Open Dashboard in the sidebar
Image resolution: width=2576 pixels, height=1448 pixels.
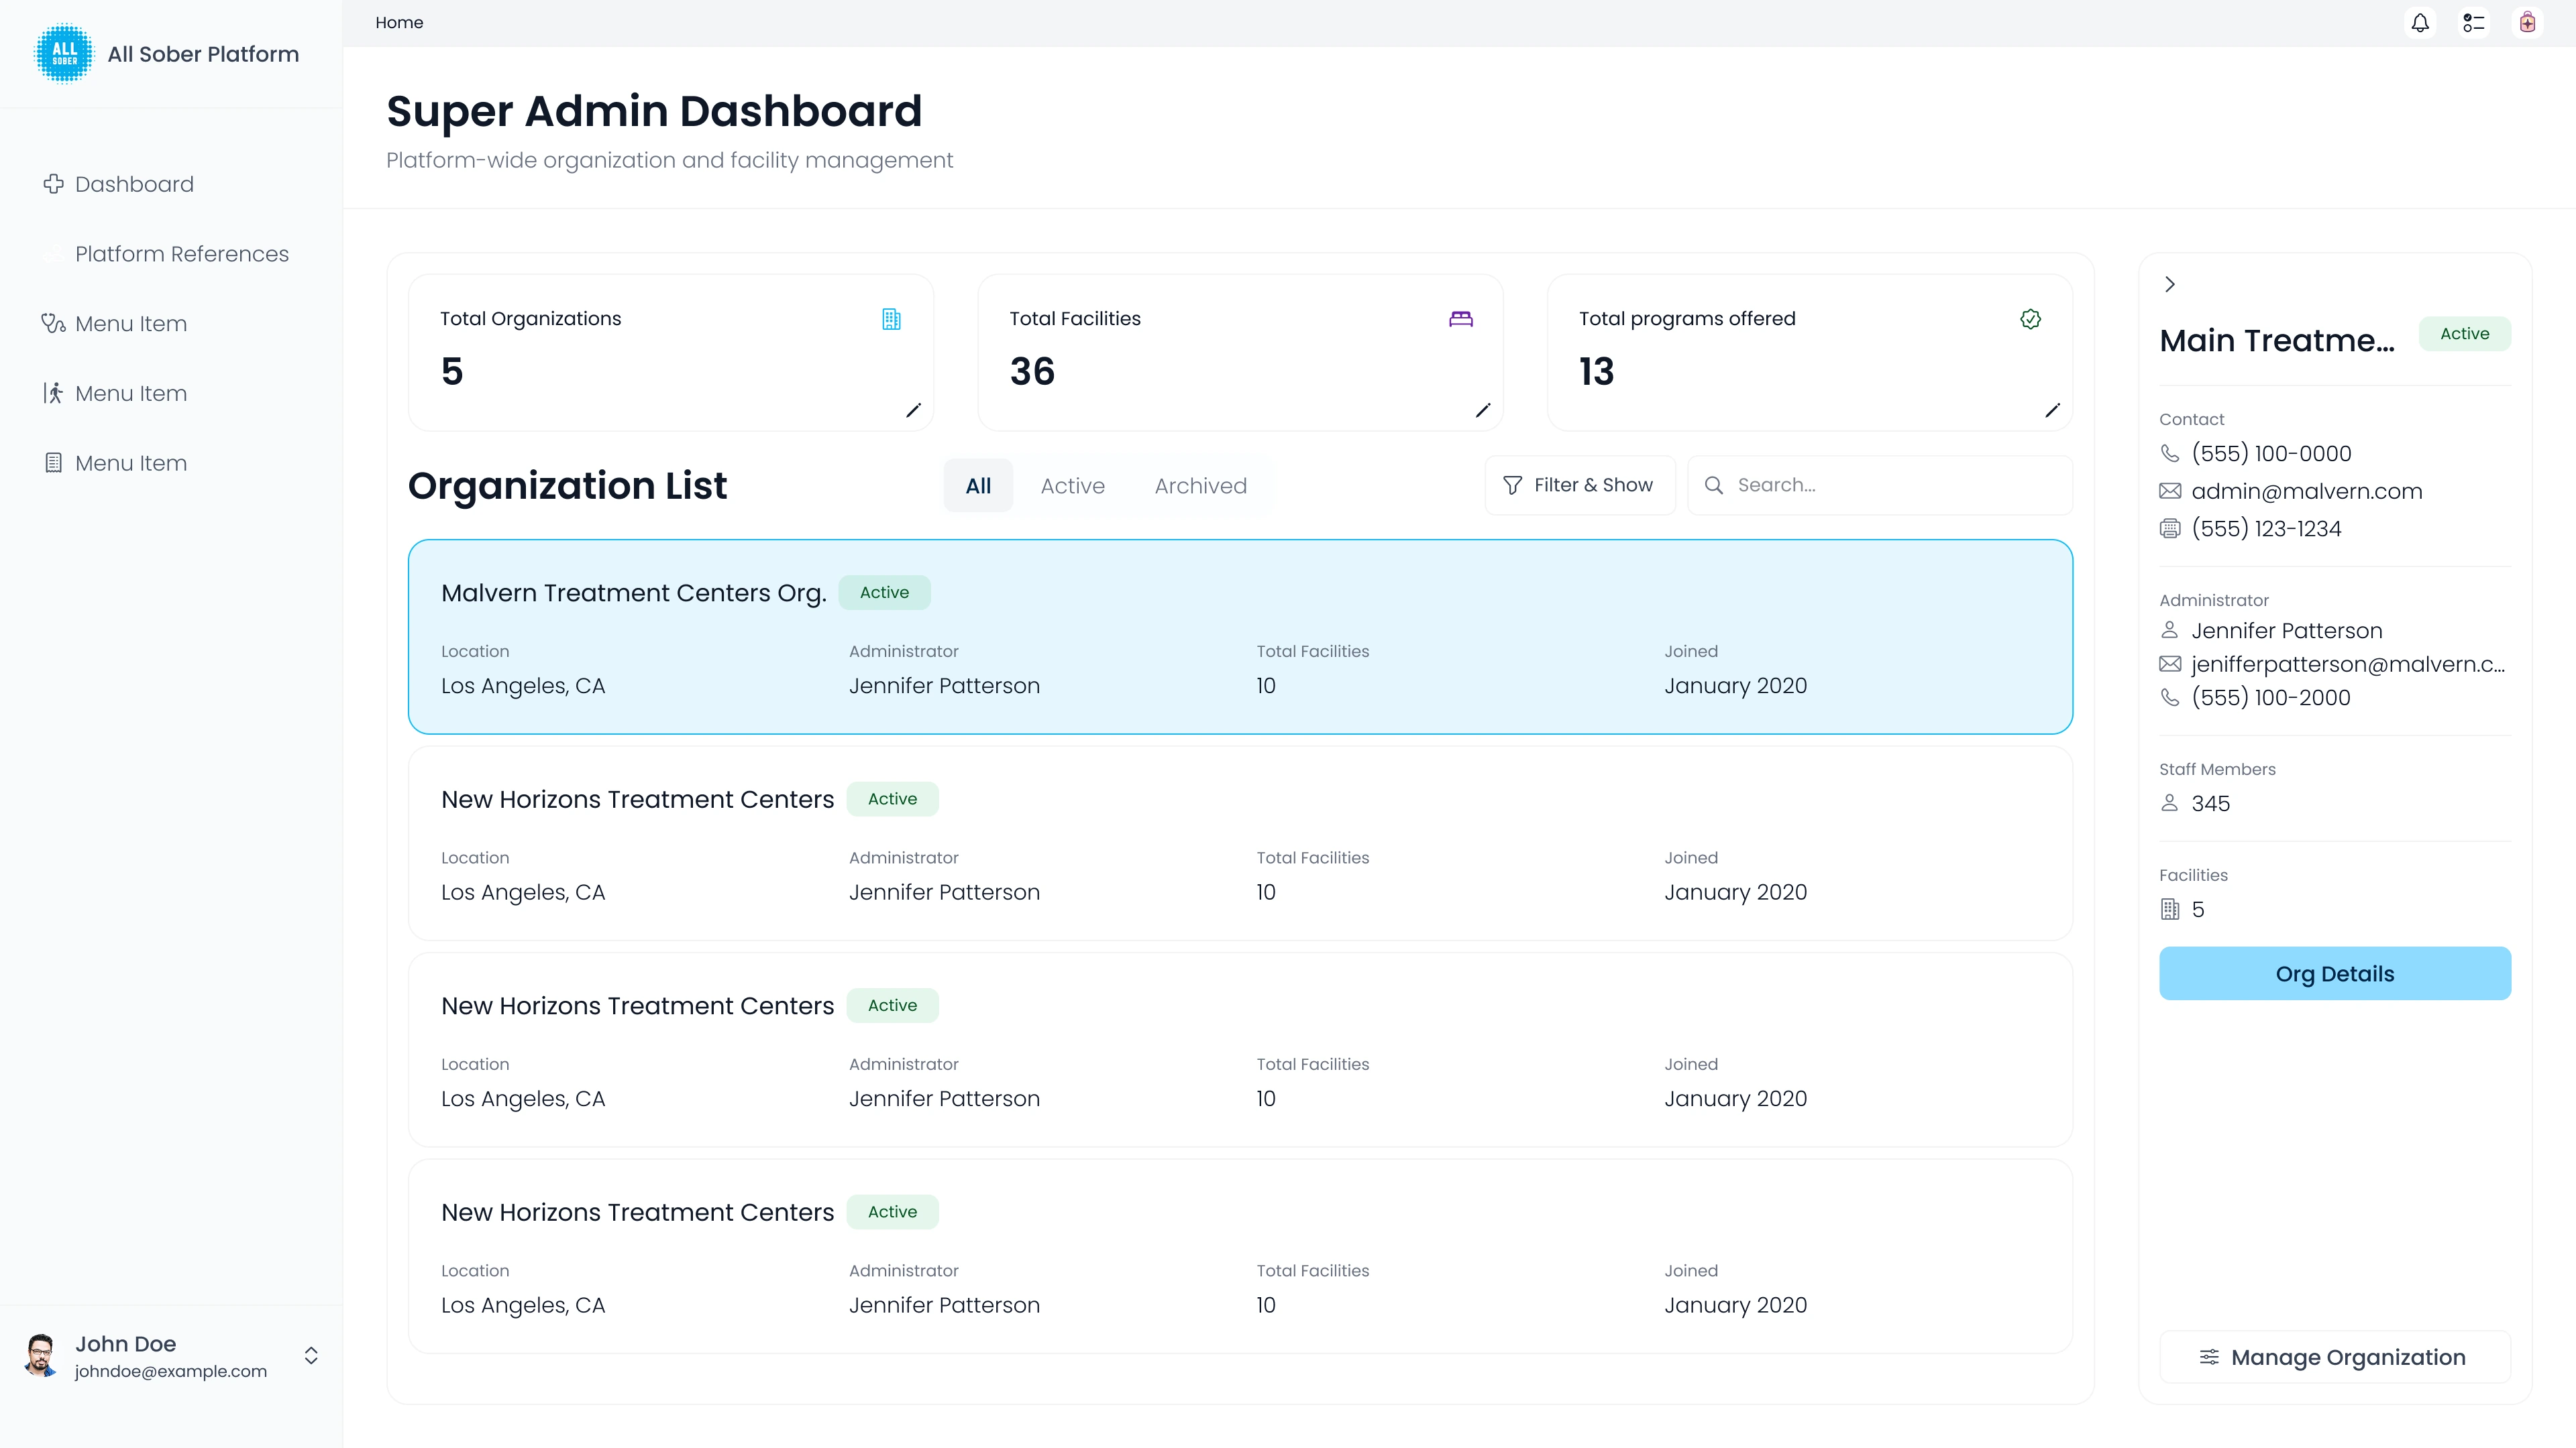pyautogui.click(x=134, y=184)
